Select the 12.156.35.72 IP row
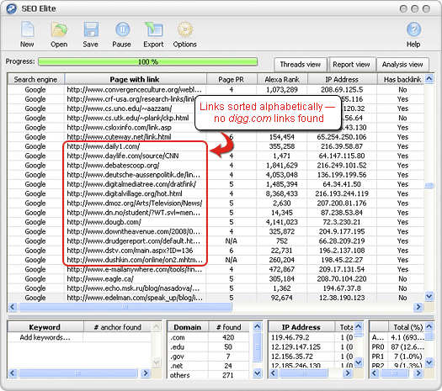Screen dimensions: 442x391 (312, 357)
